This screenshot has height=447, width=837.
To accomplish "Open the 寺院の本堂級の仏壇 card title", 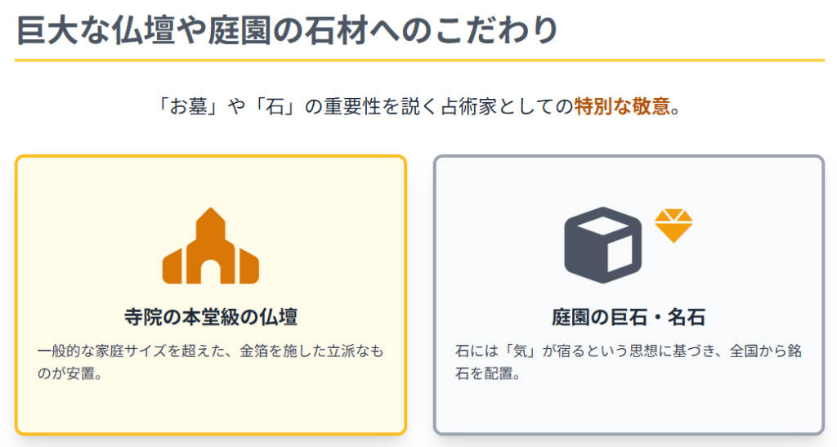I will (x=210, y=317).
